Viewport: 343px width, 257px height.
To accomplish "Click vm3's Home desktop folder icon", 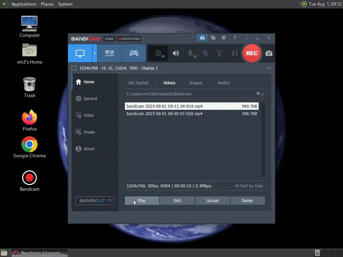I will click(x=29, y=54).
